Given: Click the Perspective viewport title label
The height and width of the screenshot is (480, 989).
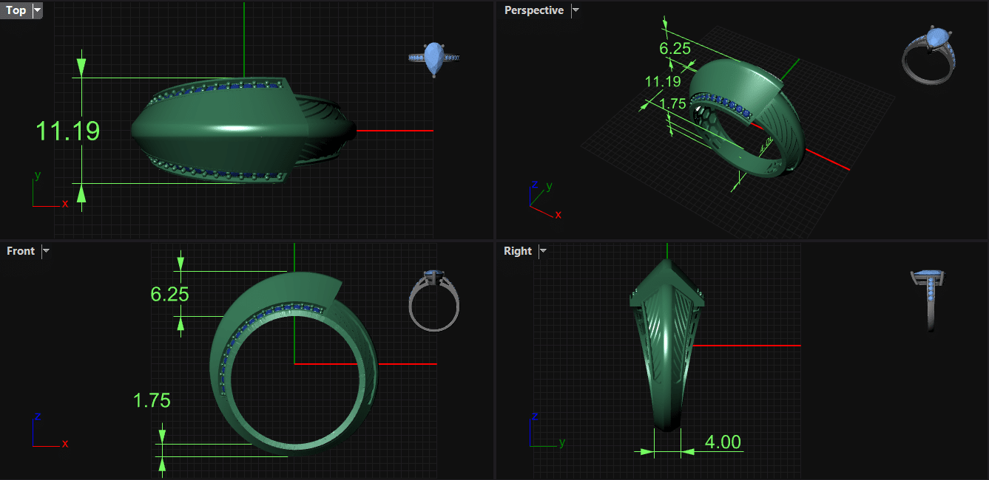Looking at the screenshot, I should coord(533,10).
